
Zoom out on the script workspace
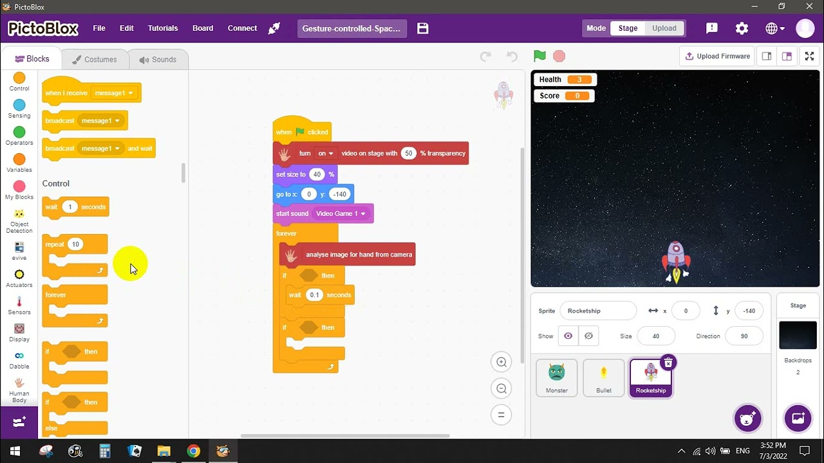501,388
